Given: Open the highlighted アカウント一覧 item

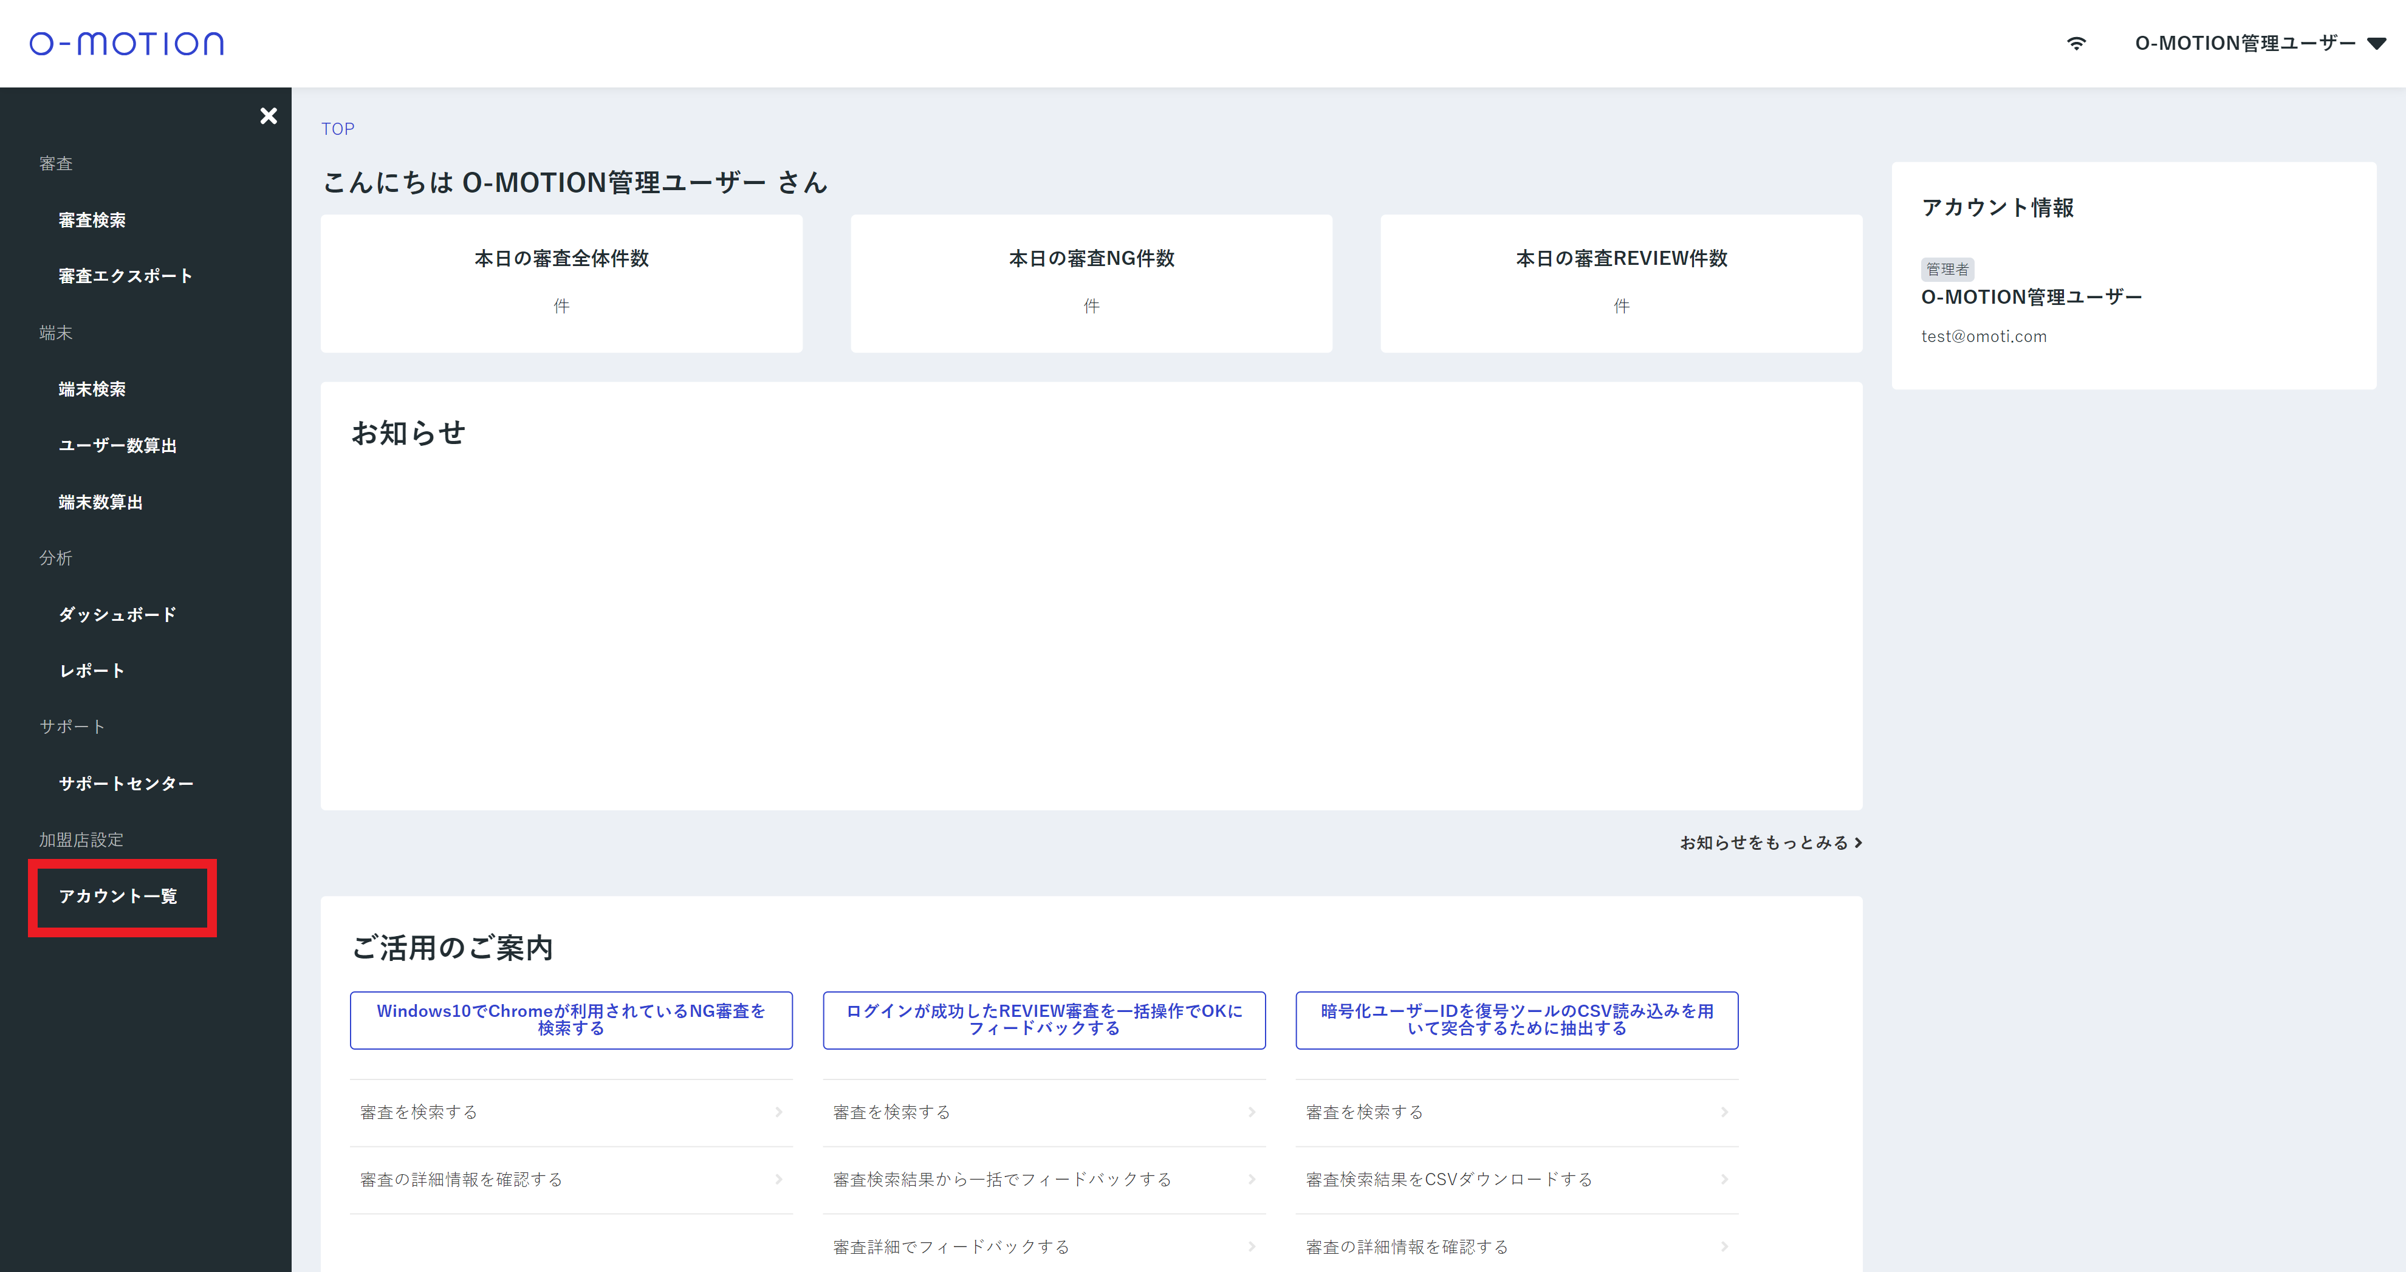Looking at the screenshot, I should coord(118,897).
